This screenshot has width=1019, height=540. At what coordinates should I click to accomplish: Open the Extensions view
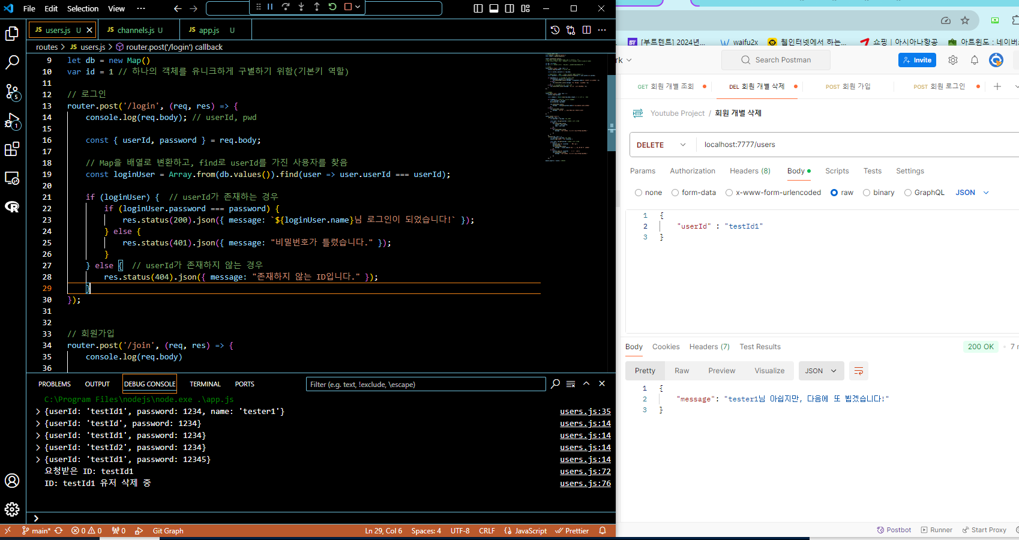tap(12, 149)
